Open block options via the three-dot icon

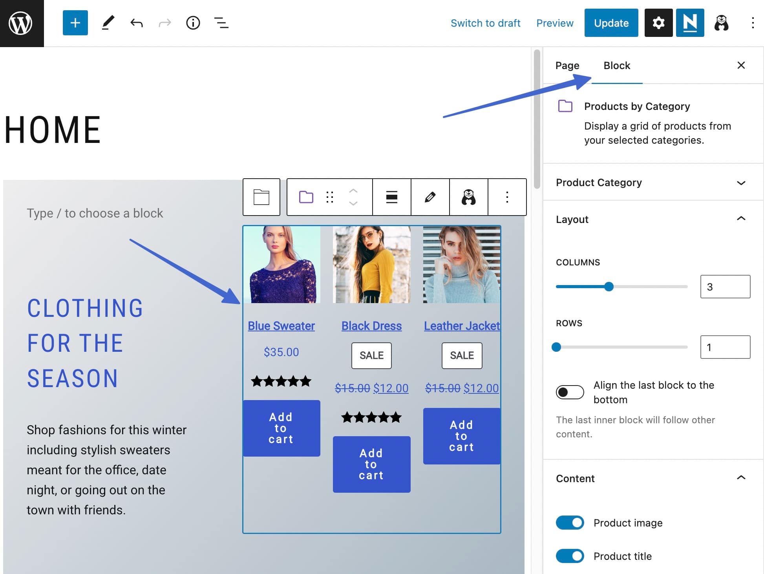506,197
